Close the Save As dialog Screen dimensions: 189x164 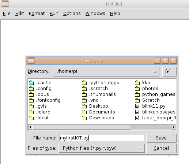coord(173,60)
